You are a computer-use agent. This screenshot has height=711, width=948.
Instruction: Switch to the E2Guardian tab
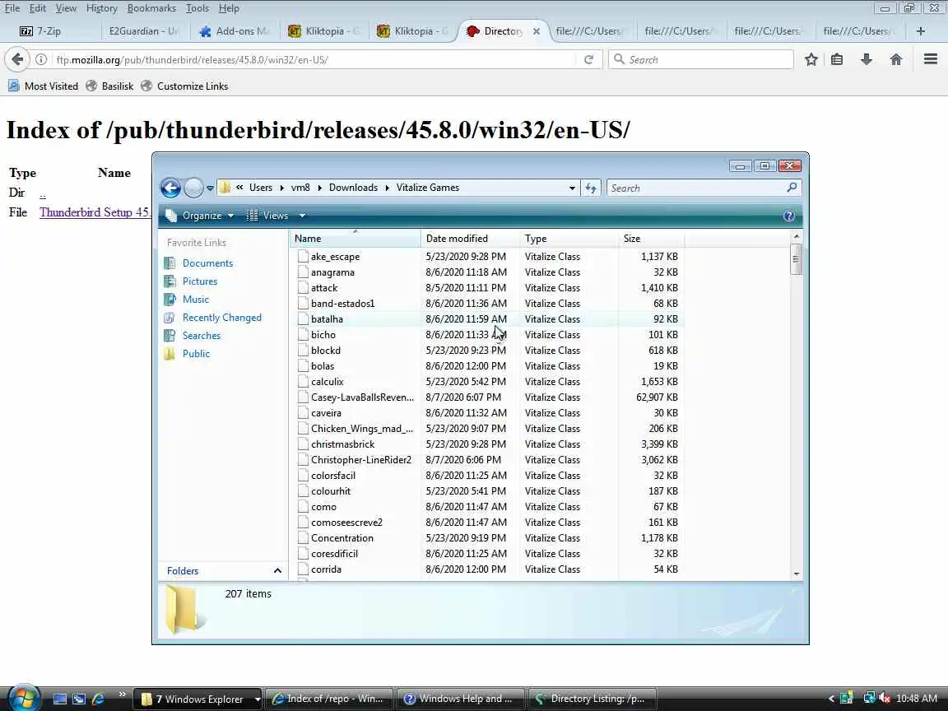pos(143,30)
